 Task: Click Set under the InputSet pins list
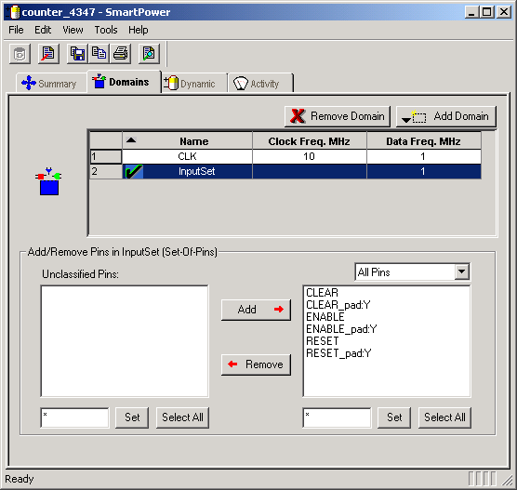[x=394, y=417]
